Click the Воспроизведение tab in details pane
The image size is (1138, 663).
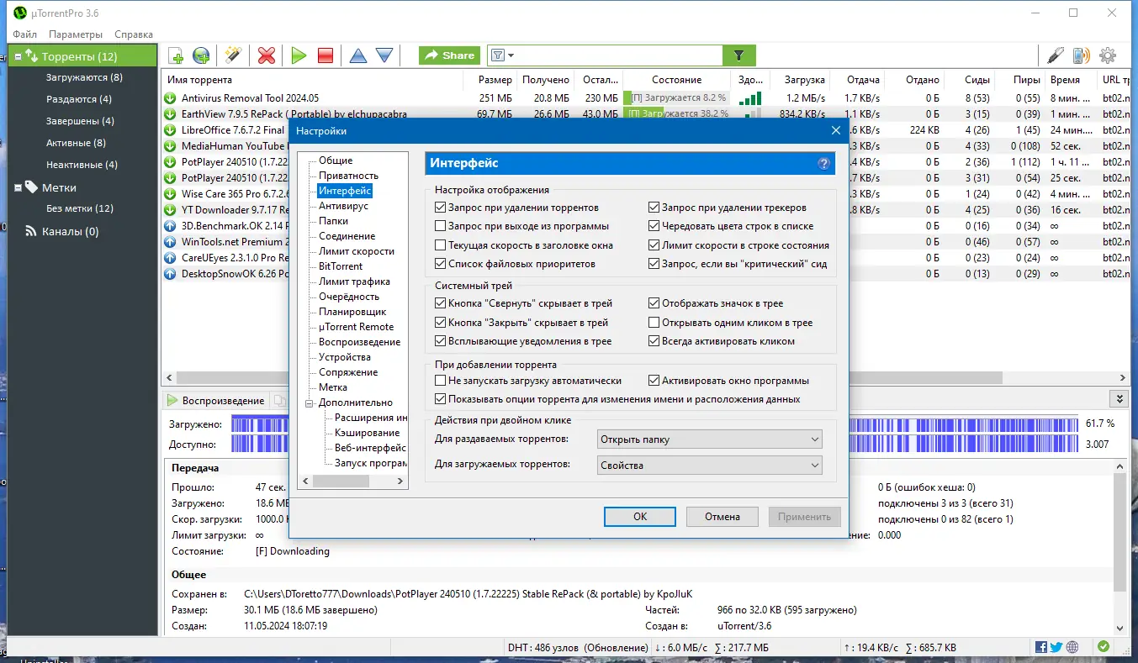pos(214,401)
